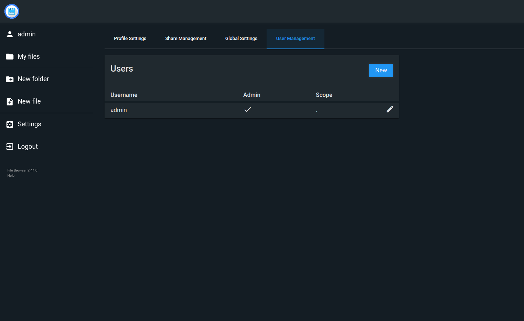
Task: Click the File Browser 2.44.0 version link
Action: [x=22, y=170]
